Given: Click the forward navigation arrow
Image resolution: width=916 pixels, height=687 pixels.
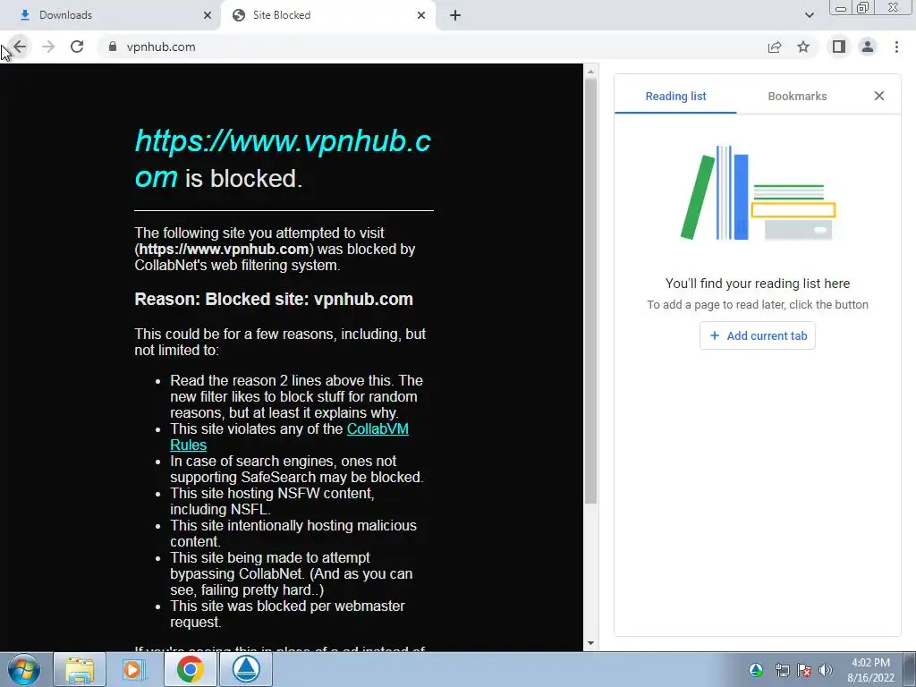Looking at the screenshot, I should 48,47.
